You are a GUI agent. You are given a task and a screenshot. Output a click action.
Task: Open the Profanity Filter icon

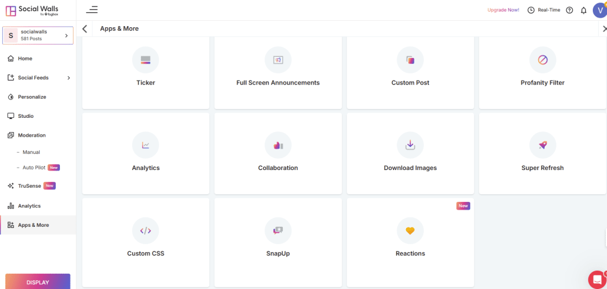coord(543,60)
